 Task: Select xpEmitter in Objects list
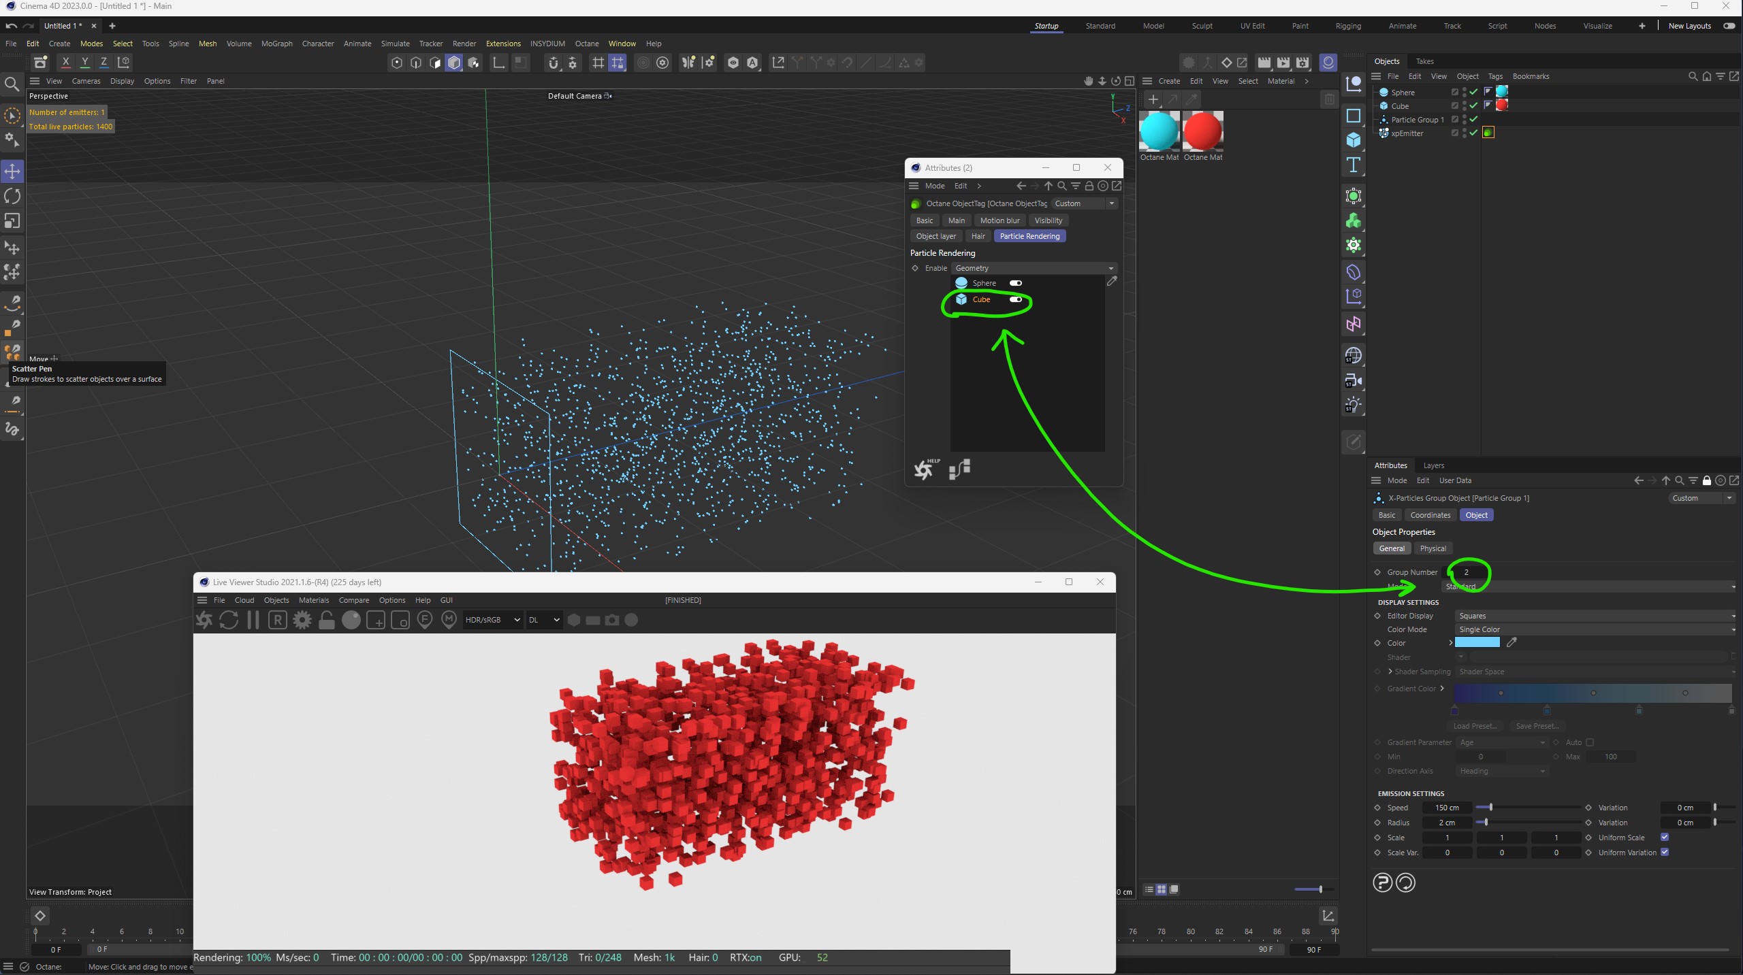point(1407,133)
